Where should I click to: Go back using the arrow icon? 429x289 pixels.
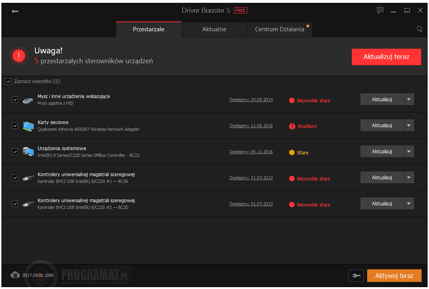tap(15, 11)
